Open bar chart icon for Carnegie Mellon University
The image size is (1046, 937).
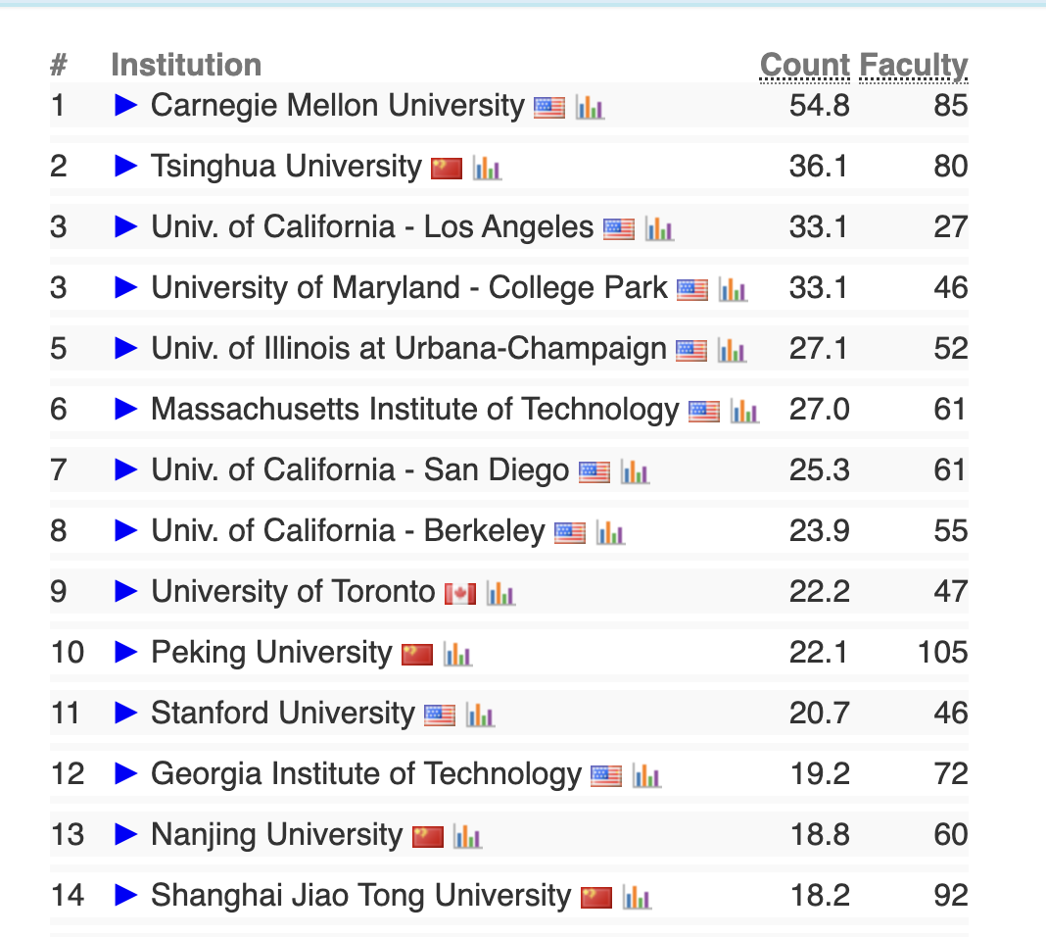[590, 107]
